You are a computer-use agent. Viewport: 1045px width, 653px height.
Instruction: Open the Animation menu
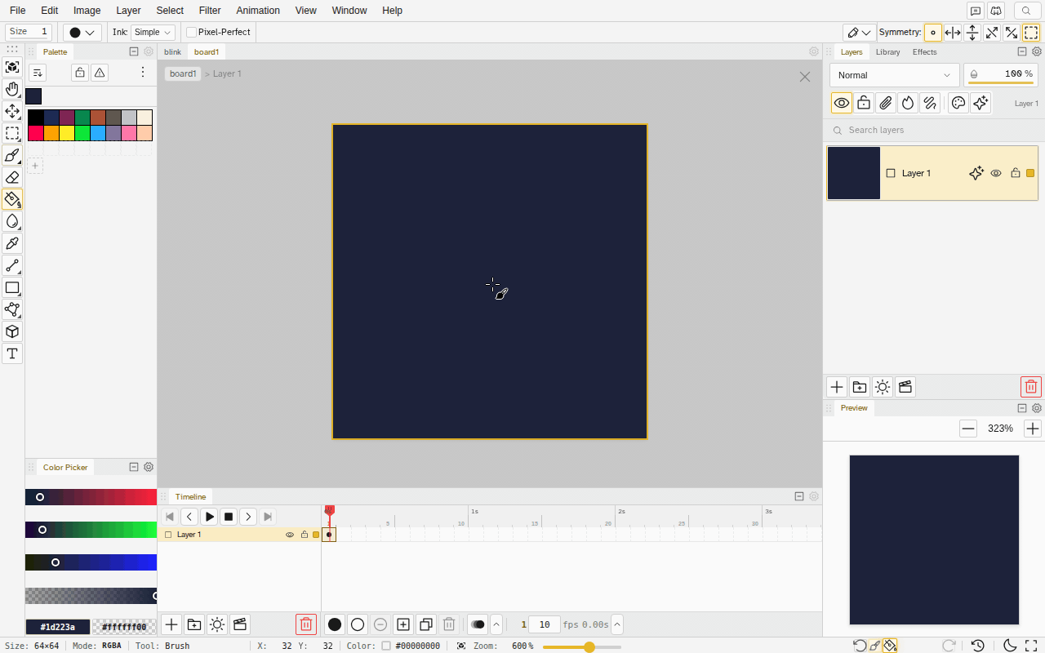pyautogui.click(x=258, y=11)
